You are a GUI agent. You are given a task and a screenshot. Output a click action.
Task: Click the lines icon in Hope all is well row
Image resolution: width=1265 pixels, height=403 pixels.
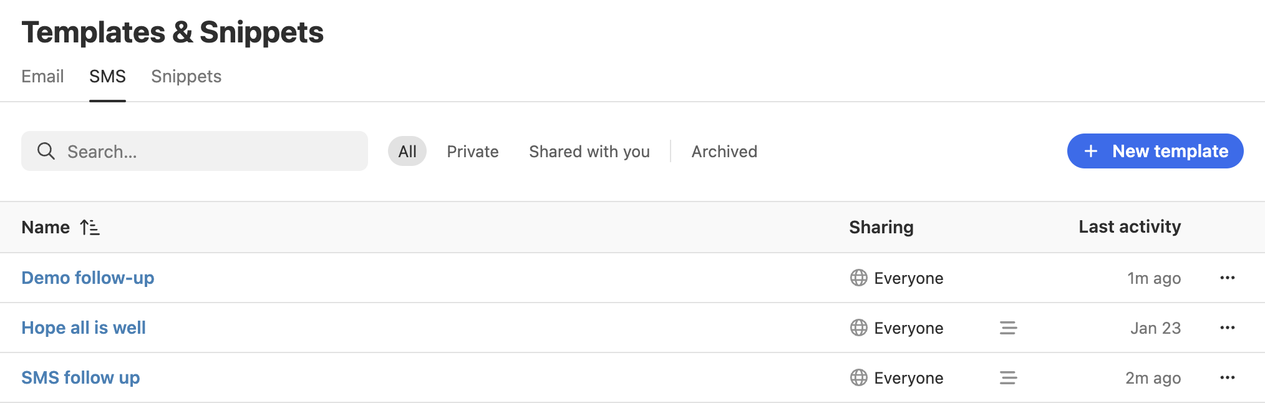pos(1008,328)
